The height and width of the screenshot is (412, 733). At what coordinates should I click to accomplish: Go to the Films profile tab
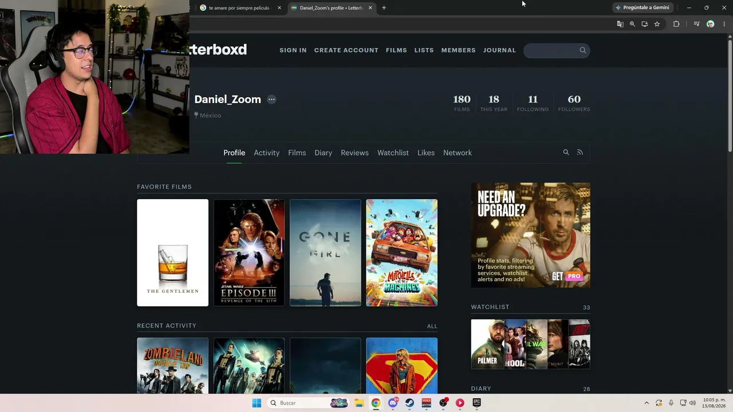click(x=297, y=153)
